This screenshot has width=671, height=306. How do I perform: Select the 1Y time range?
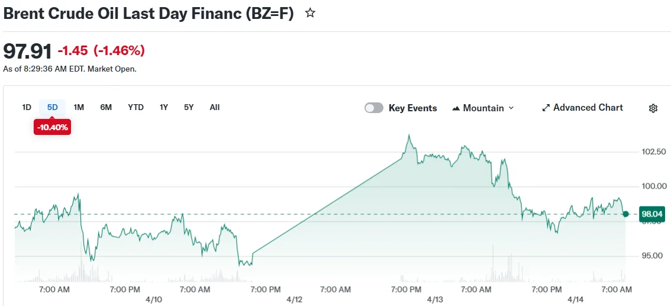[x=164, y=107]
